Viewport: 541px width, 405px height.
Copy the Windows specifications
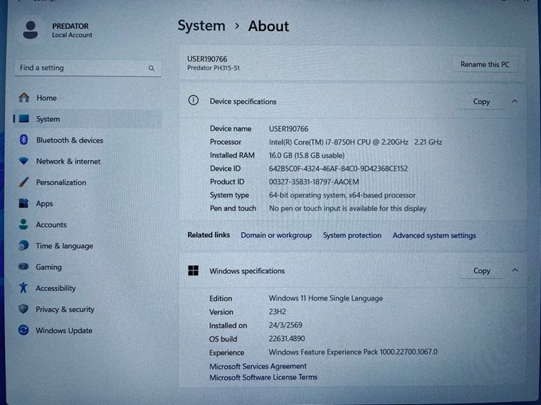[482, 271]
